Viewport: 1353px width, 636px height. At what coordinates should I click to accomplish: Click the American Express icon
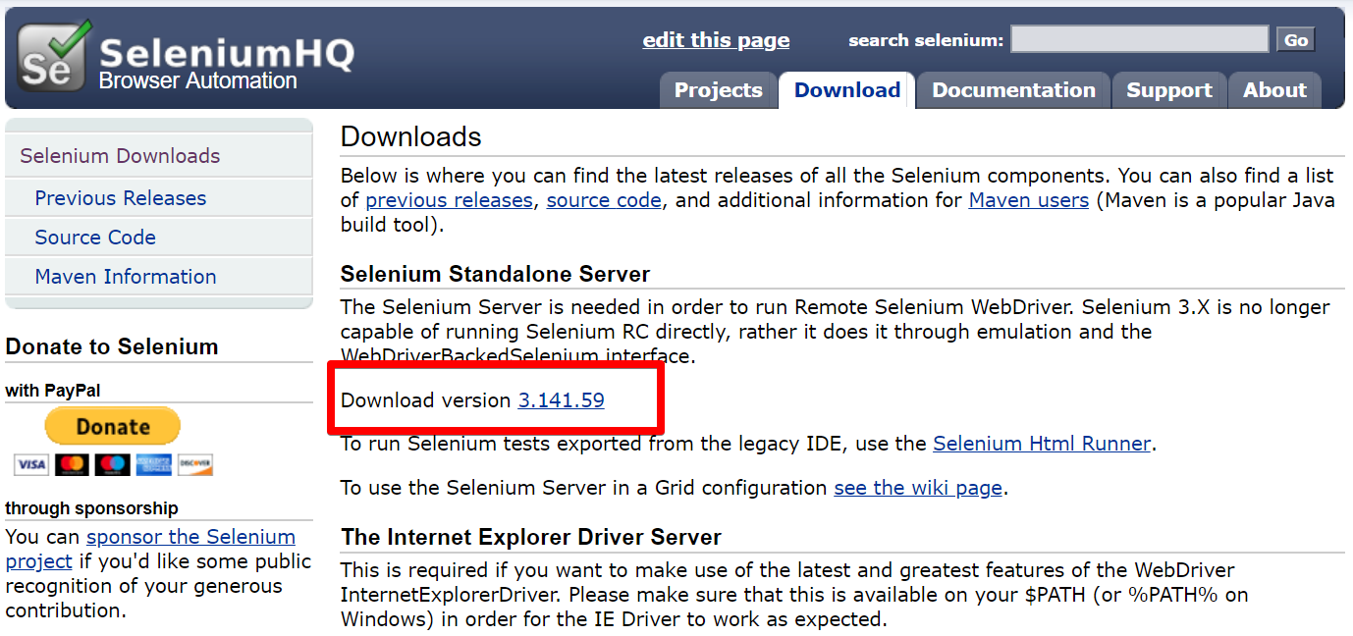pos(152,464)
